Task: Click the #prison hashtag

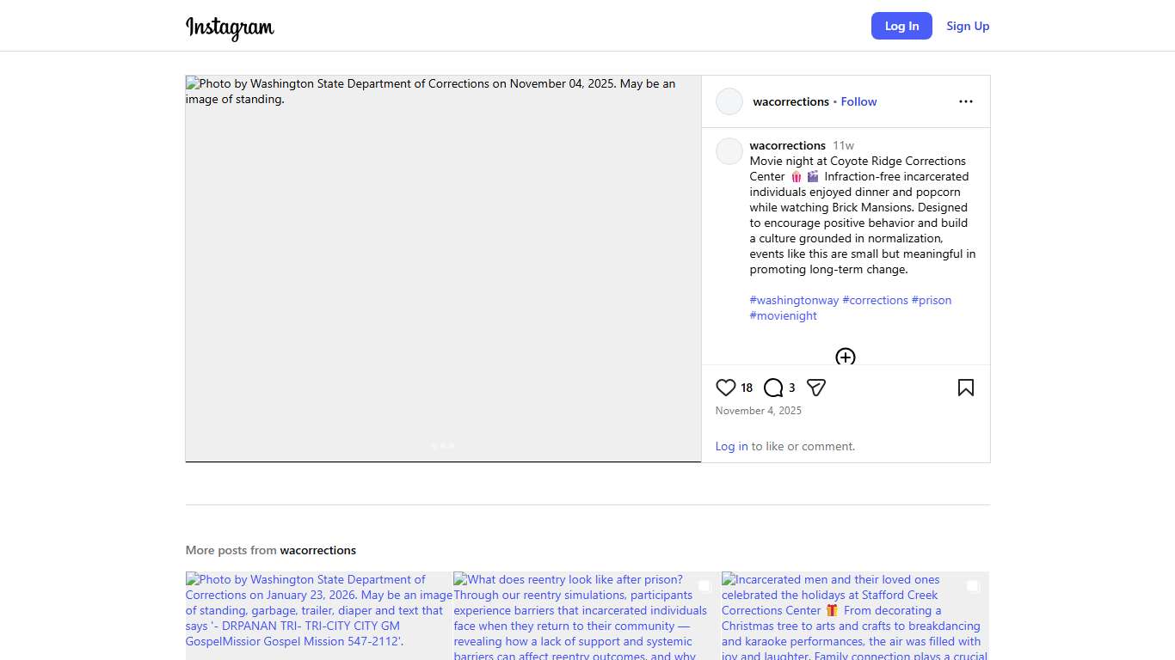Action: point(931,300)
